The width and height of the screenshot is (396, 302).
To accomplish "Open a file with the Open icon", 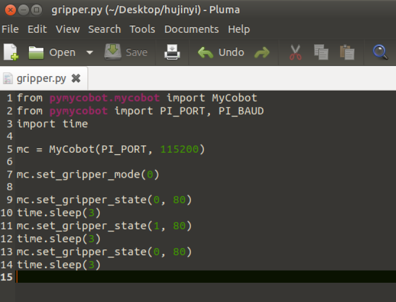I will click(x=36, y=52).
